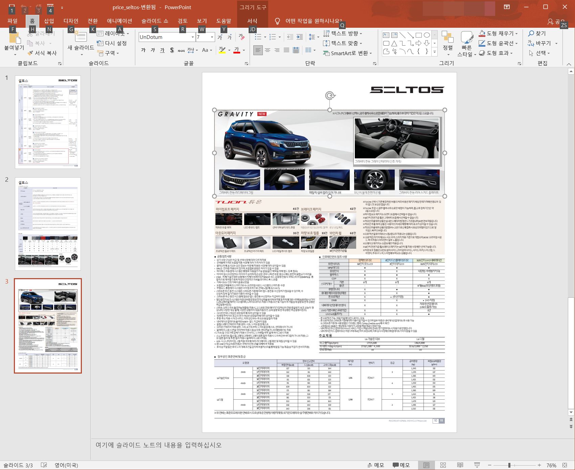Open the File (파일) tab
The height and width of the screenshot is (470, 575).
[13, 21]
